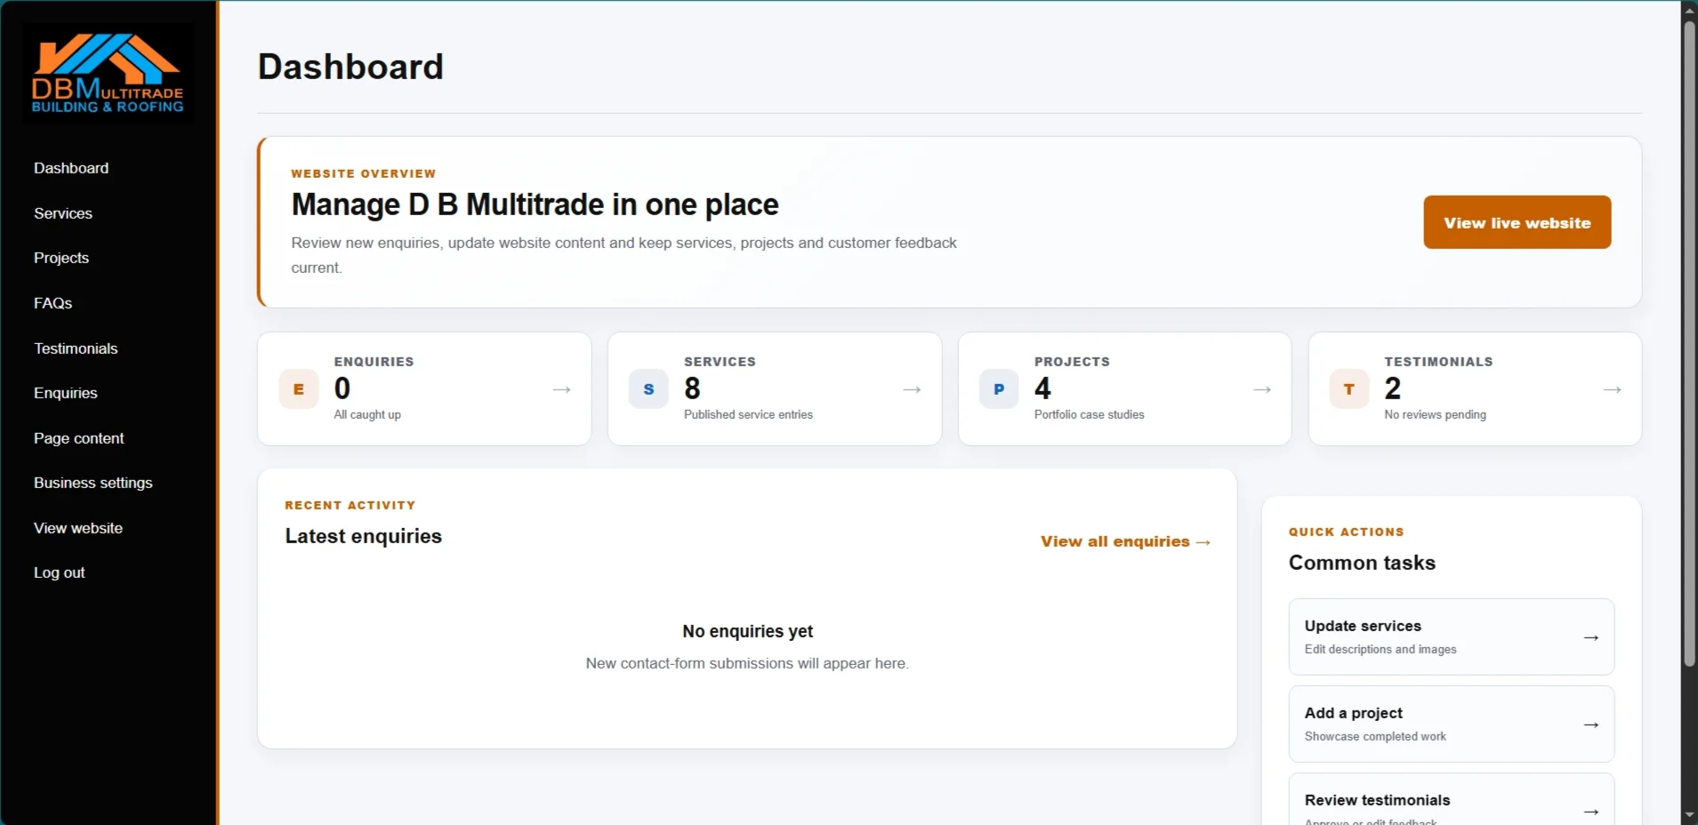
Task: Click the View live website button
Action: pos(1517,222)
